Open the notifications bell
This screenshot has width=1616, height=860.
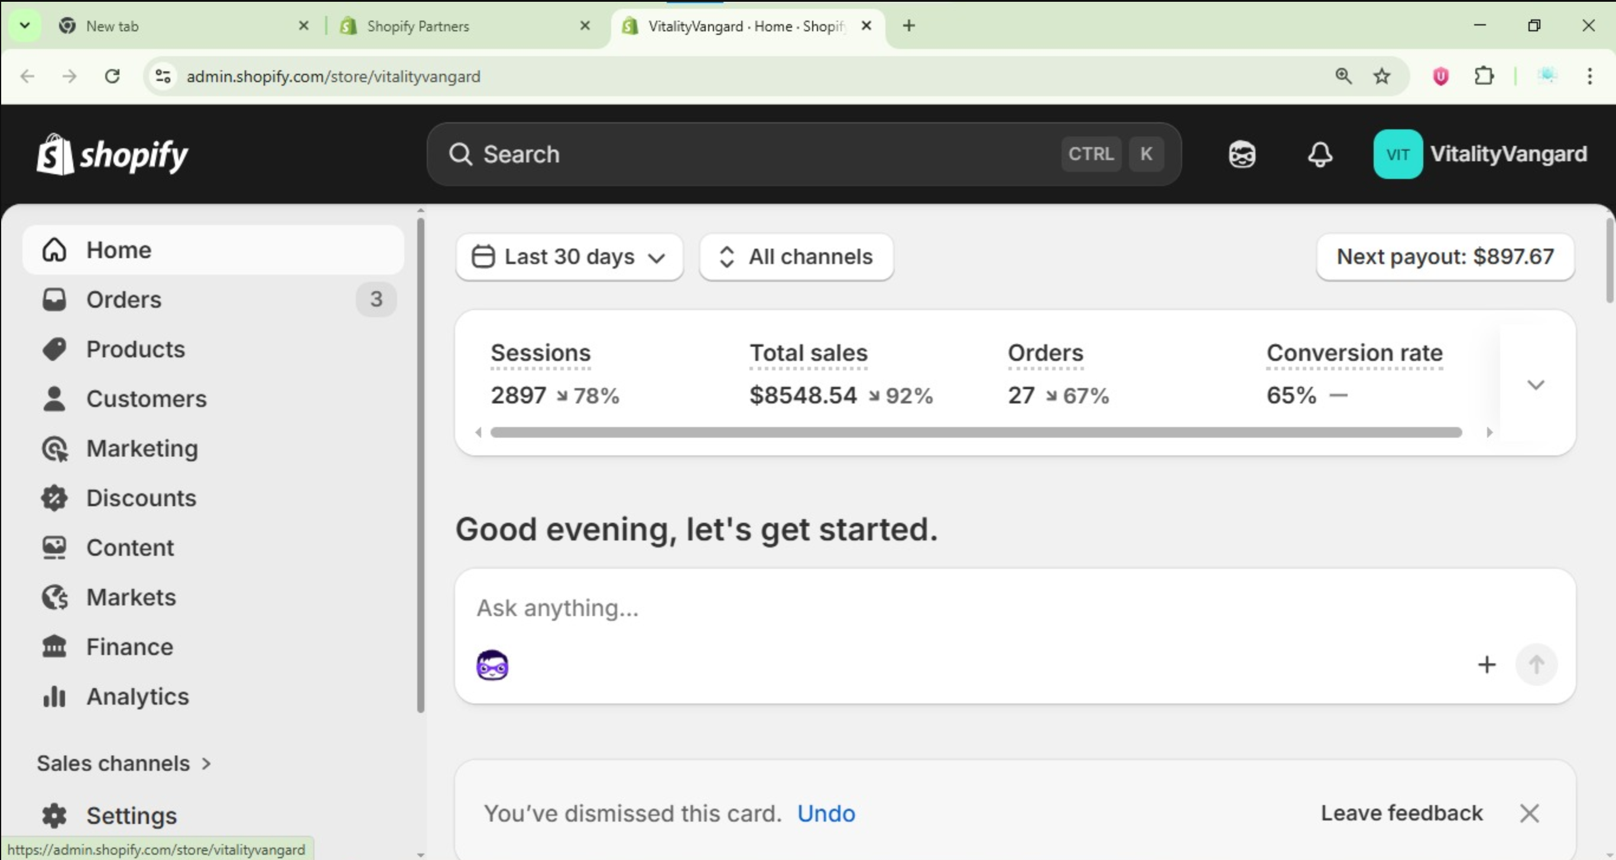(x=1320, y=154)
